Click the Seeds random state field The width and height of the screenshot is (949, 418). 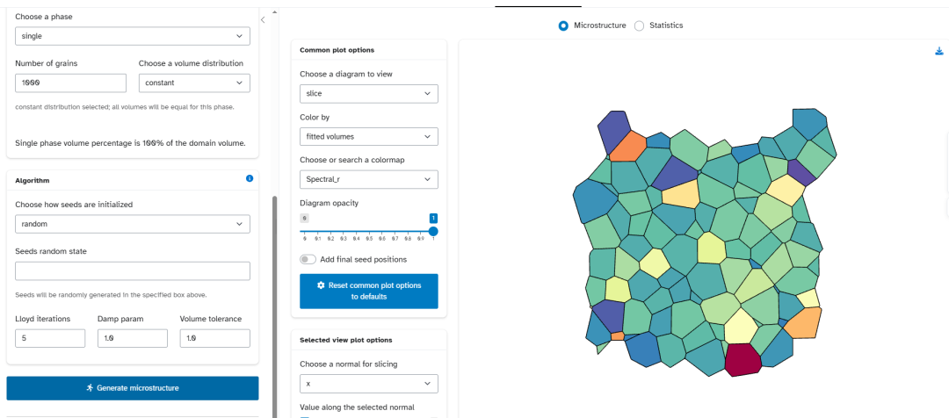pos(133,271)
